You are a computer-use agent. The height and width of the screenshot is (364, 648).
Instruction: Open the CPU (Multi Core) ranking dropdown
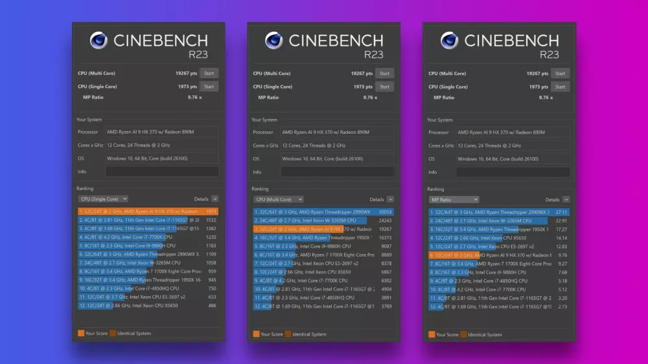[278, 199]
